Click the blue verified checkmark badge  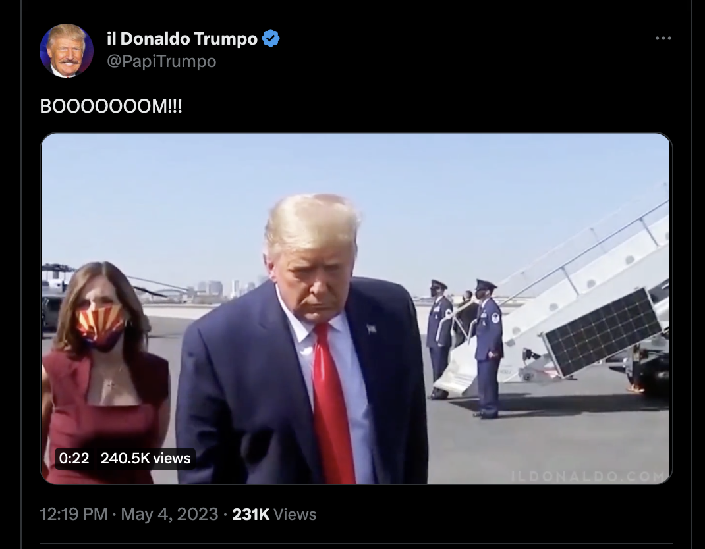click(x=271, y=39)
